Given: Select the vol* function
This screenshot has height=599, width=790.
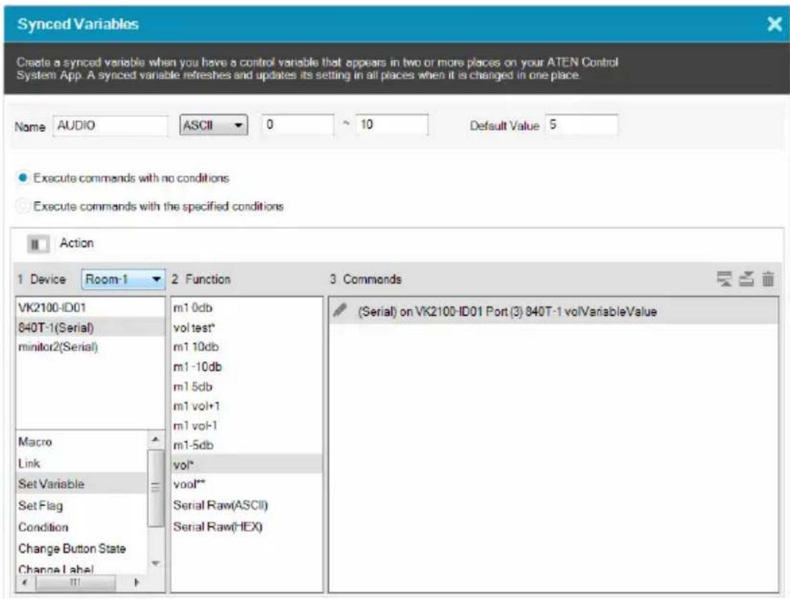Looking at the screenshot, I should click(246, 464).
